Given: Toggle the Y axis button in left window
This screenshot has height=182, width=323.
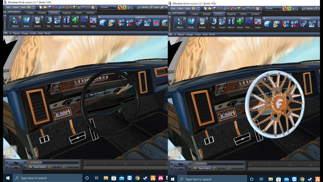Looking at the screenshot, I should 124,7.
